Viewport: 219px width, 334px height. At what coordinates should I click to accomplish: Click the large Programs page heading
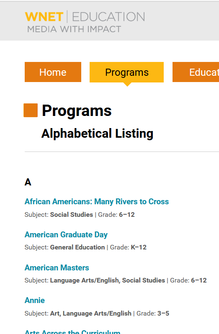point(77,110)
